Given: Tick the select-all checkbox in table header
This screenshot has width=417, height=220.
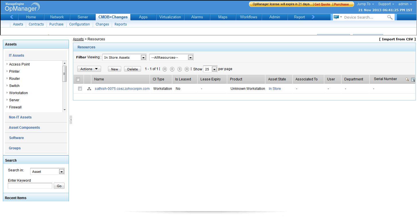Looking at the screenshot, I should (x=78, y=79).
